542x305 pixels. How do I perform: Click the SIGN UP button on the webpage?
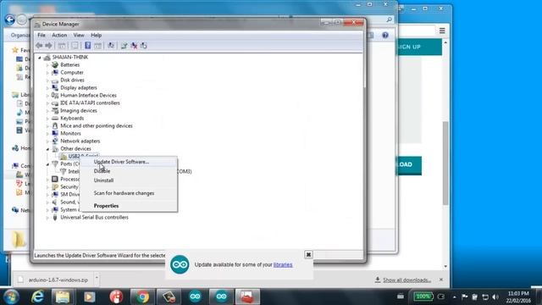420,47
